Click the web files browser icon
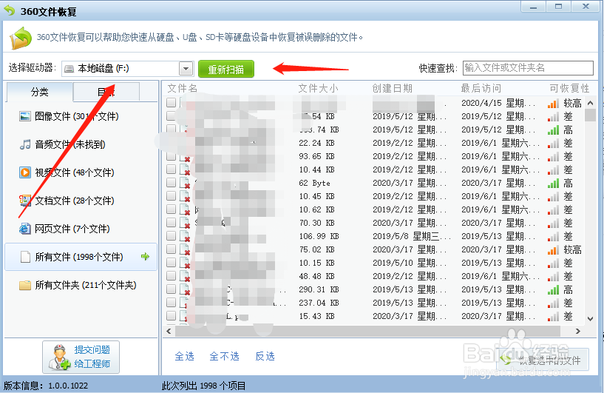This screenshot has width=604, height=393. tap(25, 229)
